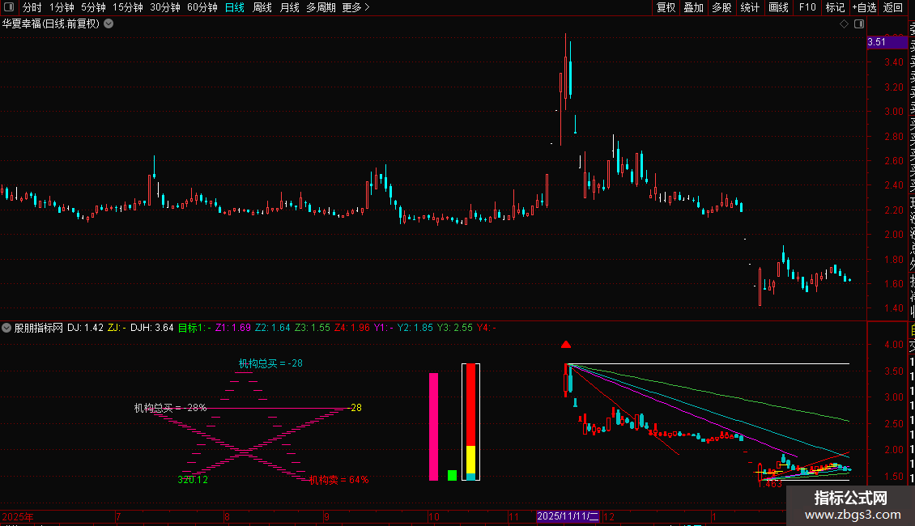Click the red-yellow stacked bar in indicator
Image resolution: width=915 pixels, height=526 pixels.
(x=471, y=422)
